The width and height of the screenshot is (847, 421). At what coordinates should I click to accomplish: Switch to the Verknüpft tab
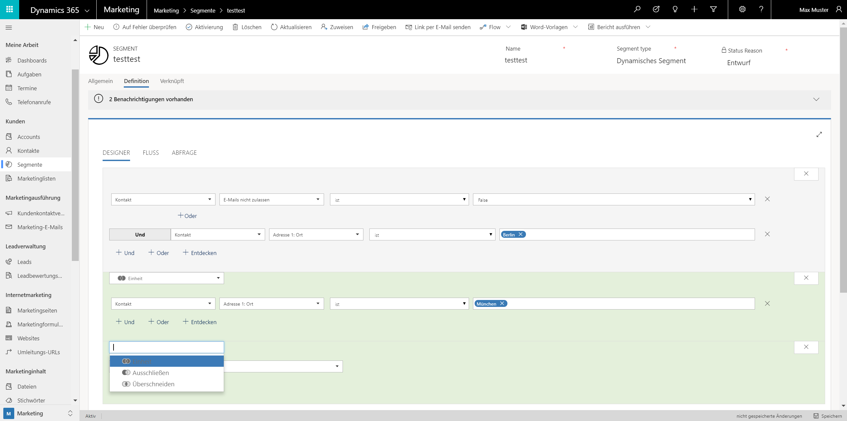[x=172, y=81]
